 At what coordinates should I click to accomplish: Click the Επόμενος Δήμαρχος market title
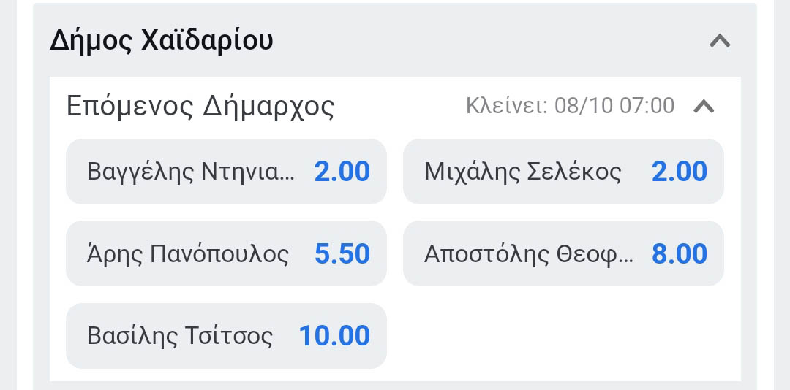200,107
